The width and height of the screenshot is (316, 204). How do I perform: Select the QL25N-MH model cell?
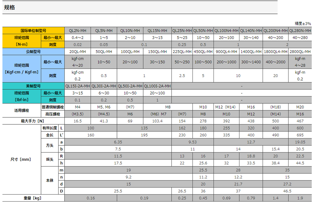pos(182,30)
